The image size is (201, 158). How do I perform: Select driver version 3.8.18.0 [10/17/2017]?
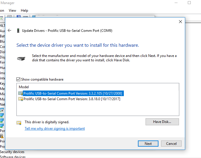[72, 99]
